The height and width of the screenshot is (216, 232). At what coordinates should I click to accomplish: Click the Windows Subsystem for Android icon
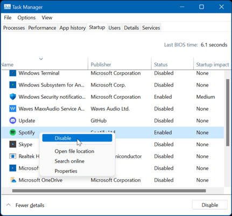click(13, 85)
